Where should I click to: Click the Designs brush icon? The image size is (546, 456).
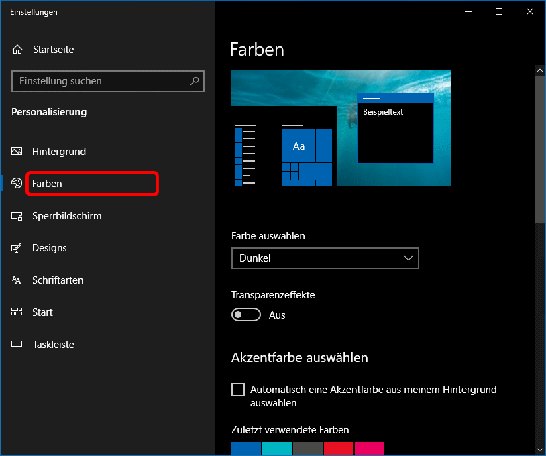click(x=17, y=248)
